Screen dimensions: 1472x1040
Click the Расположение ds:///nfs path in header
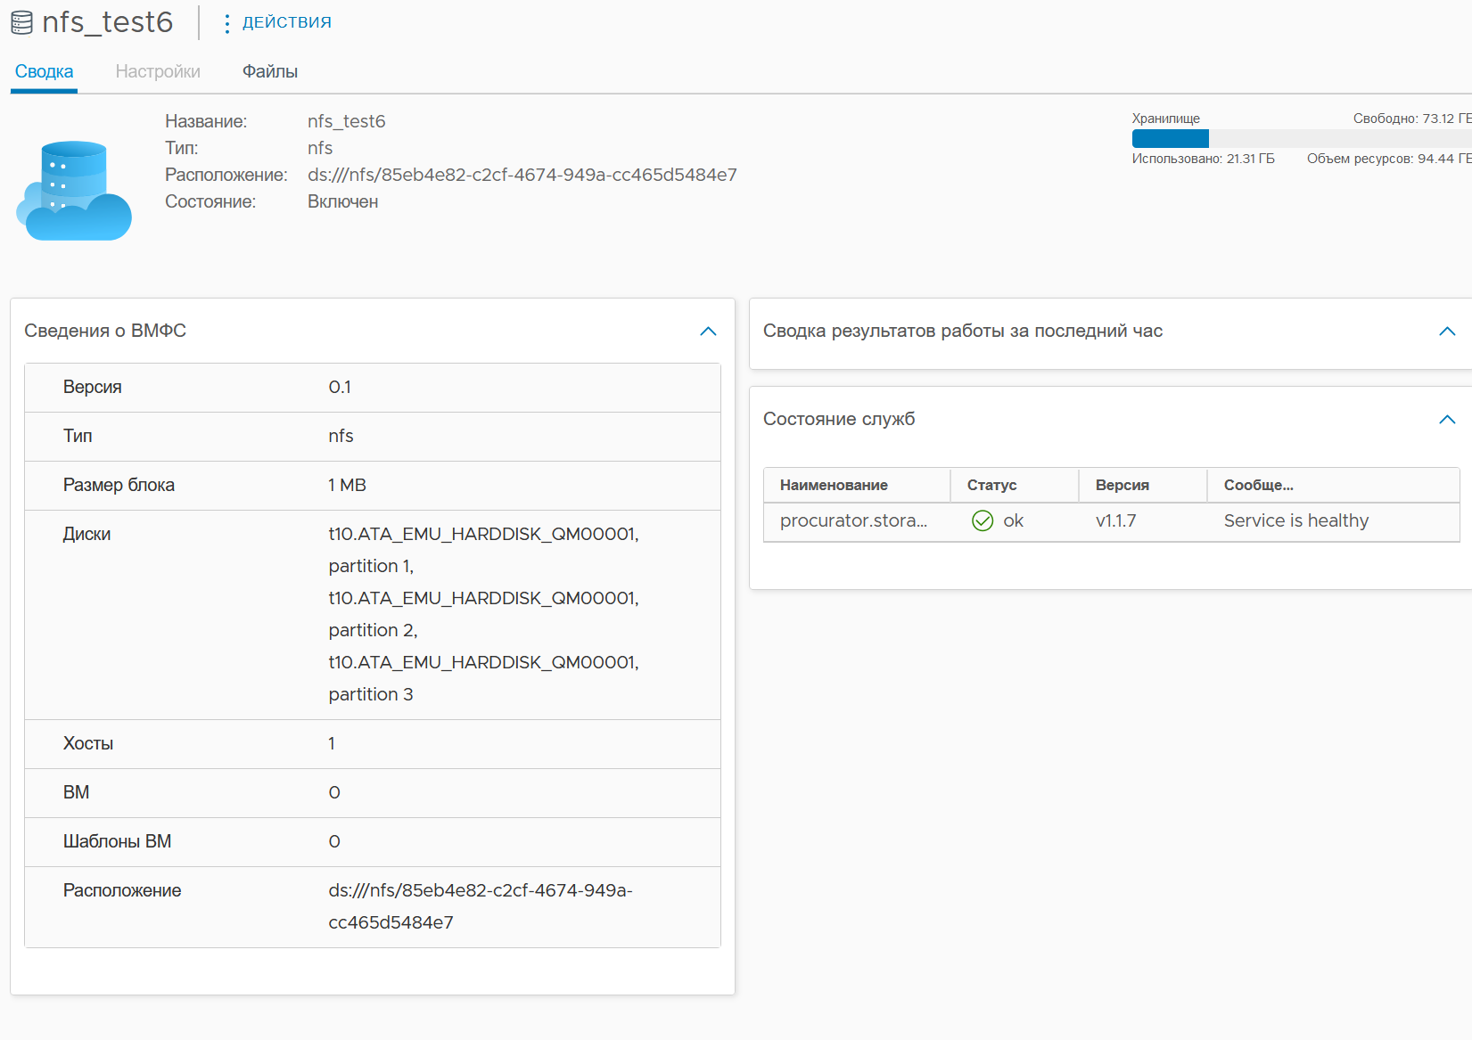click(522, 175)
